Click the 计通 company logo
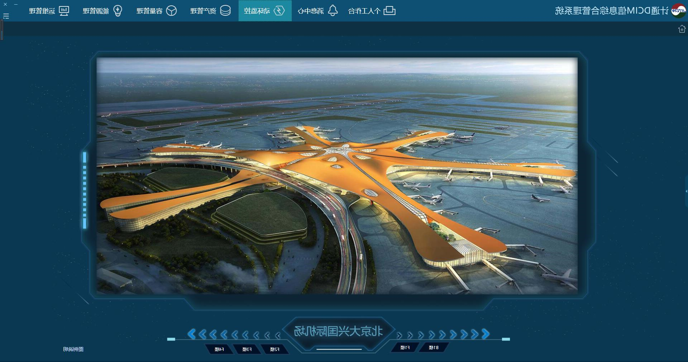The image size is (688, 362). click(678, 11)
